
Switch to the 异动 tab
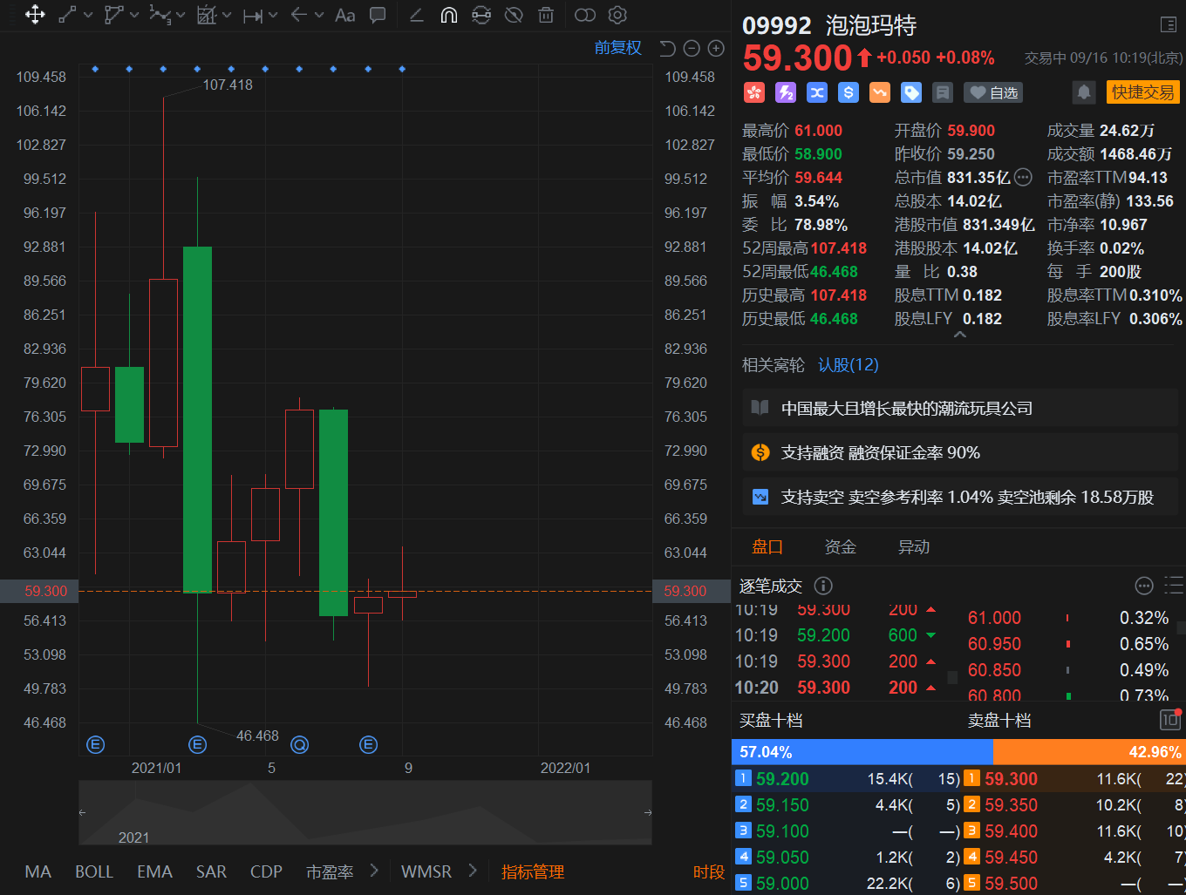pos(914,547)
